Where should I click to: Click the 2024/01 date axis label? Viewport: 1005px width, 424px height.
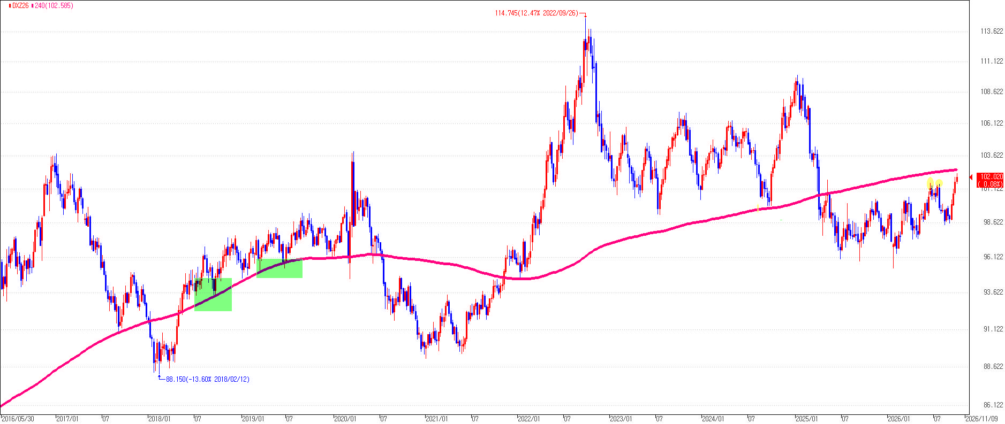(x=713, y=419)
